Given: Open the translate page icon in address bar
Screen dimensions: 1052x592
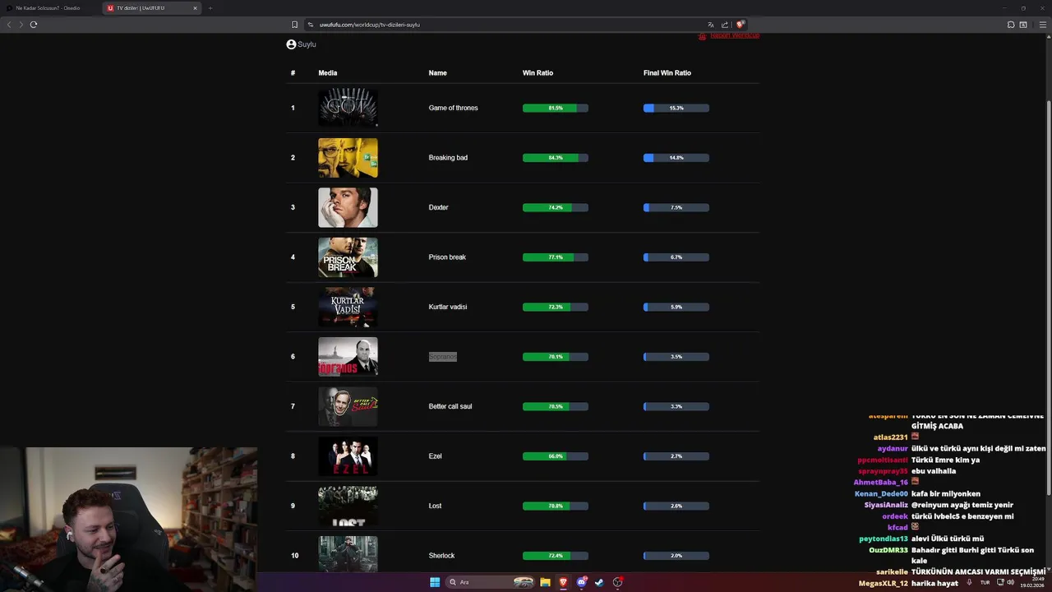Looking at the screenshot, I should coord(711,25).
